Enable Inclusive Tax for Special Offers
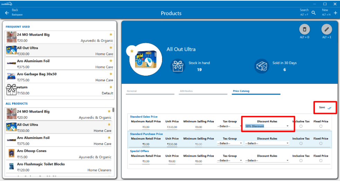 (x=301, y=161)
